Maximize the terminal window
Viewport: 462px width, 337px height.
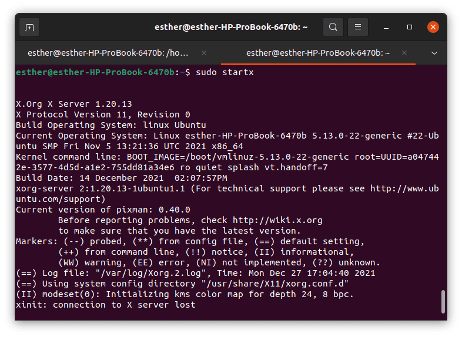410,27
